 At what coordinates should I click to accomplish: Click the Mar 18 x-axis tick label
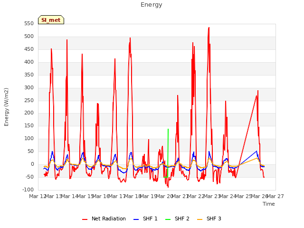coord(133,196)
